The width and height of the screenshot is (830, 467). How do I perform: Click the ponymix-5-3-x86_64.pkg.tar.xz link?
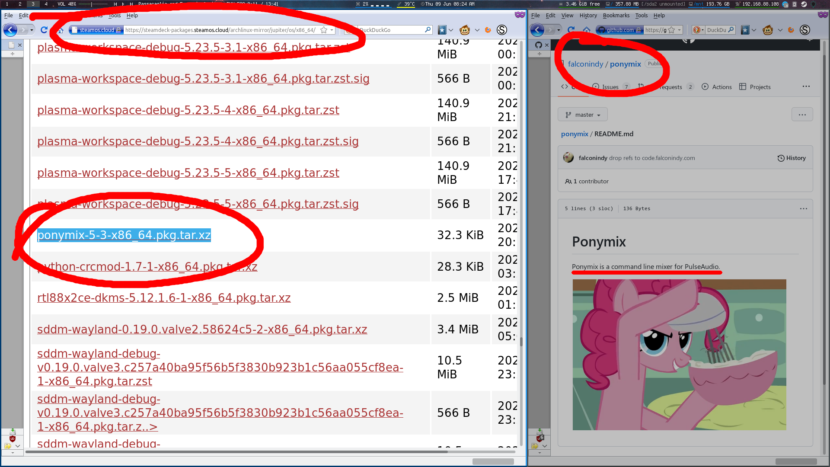(124, 235)
